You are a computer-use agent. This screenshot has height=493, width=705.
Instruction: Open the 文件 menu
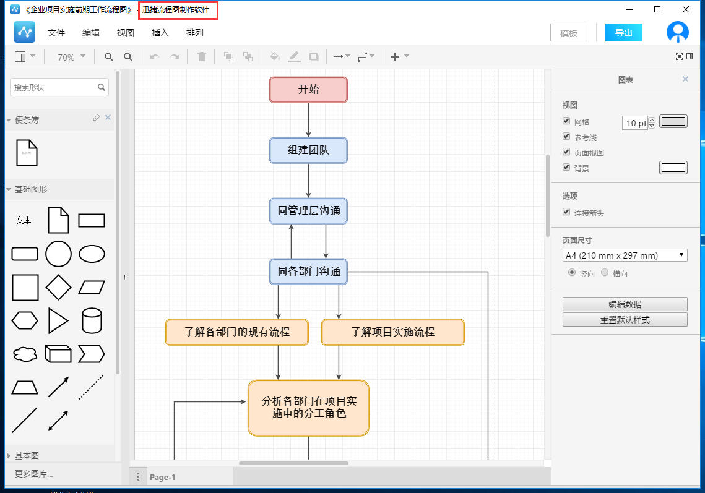[56, 33]
